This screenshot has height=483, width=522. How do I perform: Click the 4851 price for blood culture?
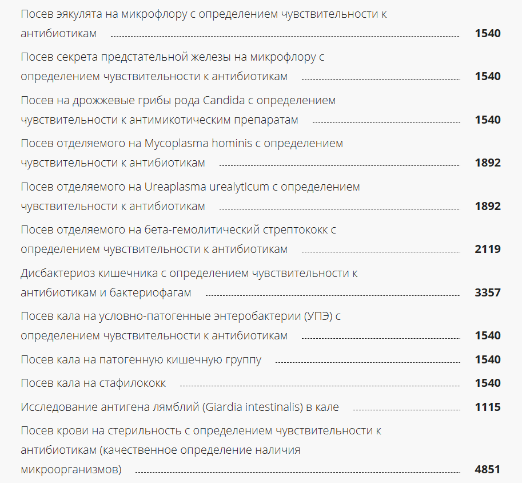click(488, 470)
